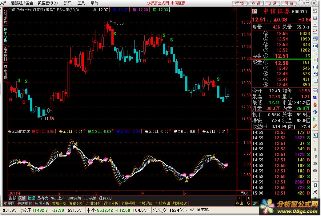The width and height of the screenshot is (321, 216).
Task: Open the 技术分析 side tab
Action: click(5, 35)
